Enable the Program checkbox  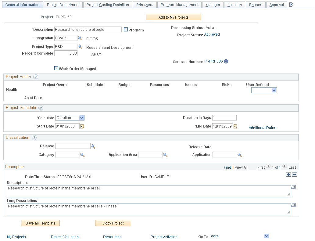pos(126,29)
